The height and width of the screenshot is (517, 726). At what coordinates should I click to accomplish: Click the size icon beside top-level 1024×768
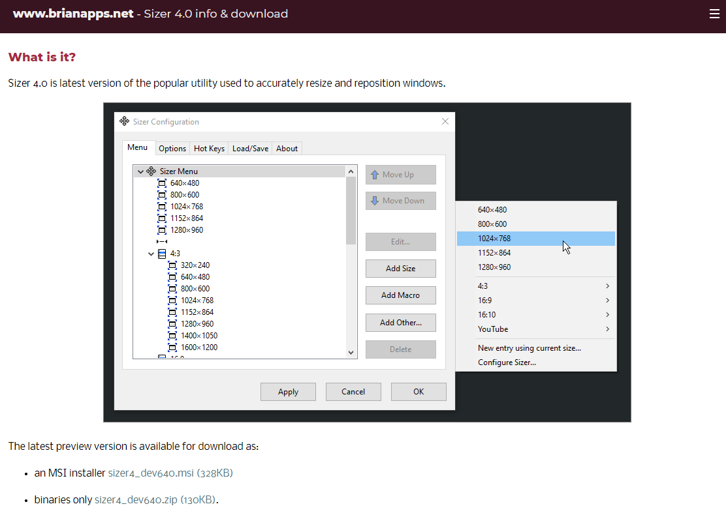162,207
